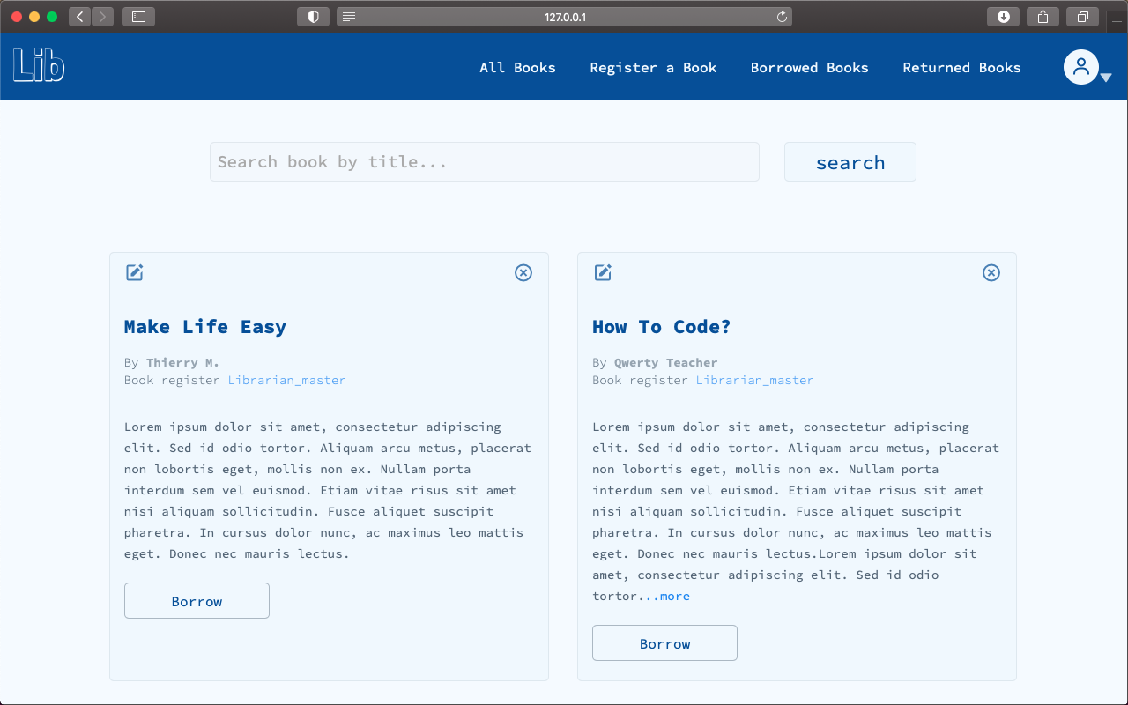This screenshot has height=705, width=1128.
Task: Click the Librarian_master link under How To Code?
Action: pos(754,380)
